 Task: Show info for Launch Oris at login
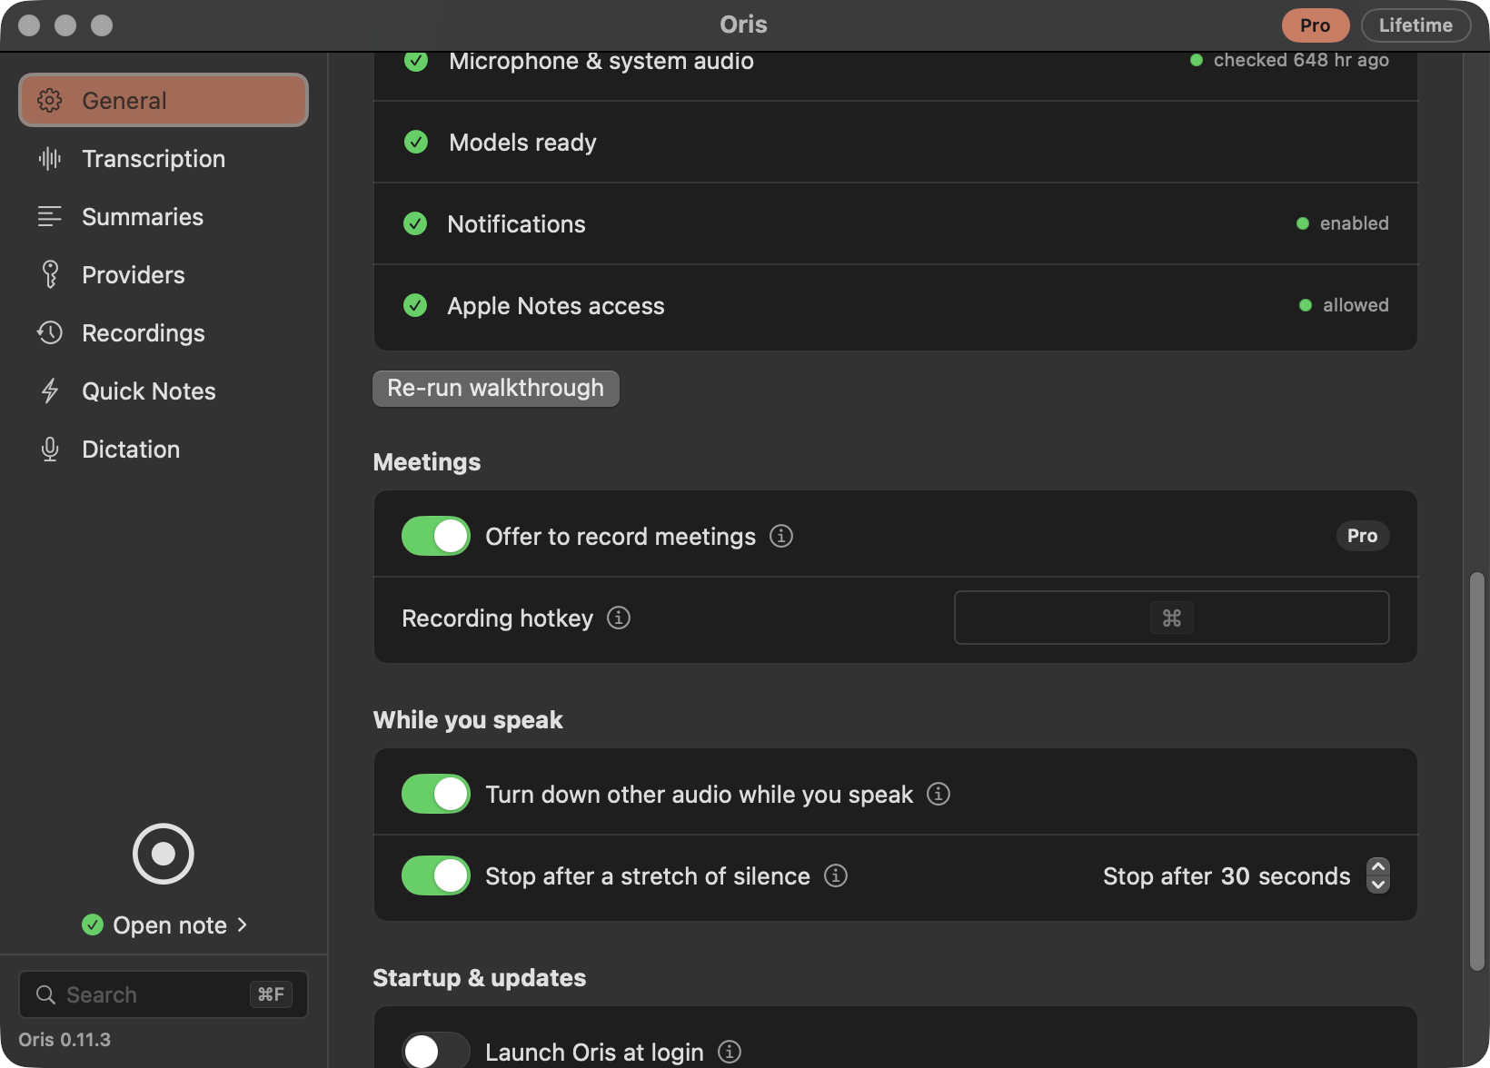pyautogui.click(x=730, y=1052)
